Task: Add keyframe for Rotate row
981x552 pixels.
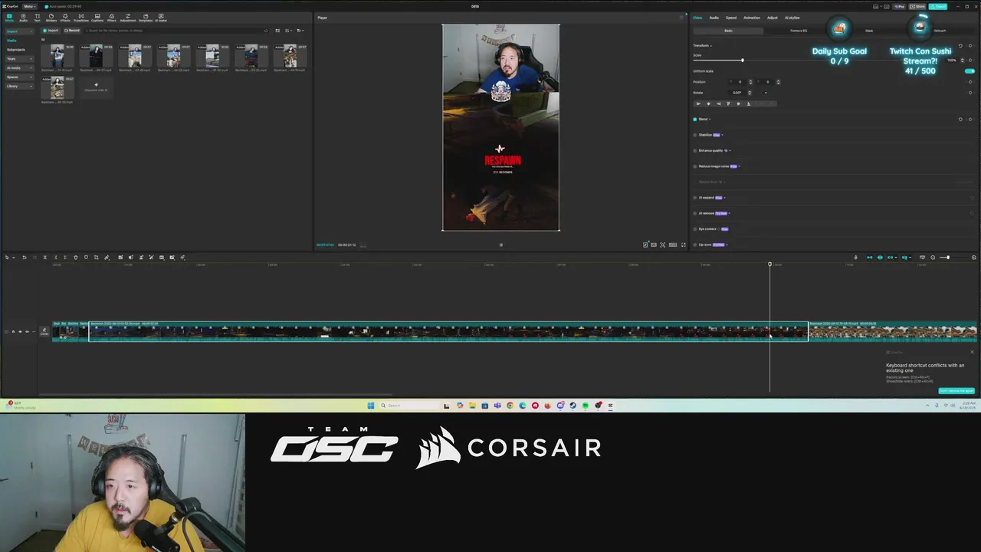Action: (x=970, y=93)
